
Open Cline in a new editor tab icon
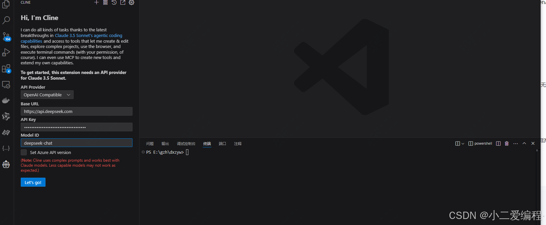123,2
